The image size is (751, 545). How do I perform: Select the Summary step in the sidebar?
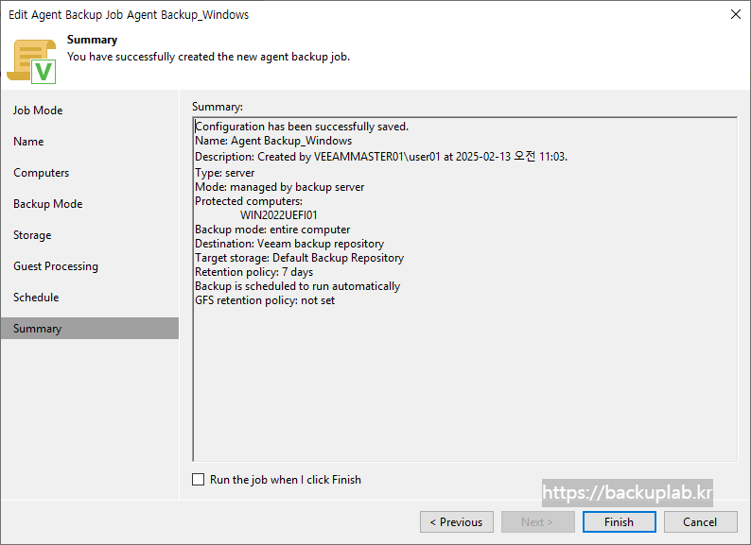[90, 329]
